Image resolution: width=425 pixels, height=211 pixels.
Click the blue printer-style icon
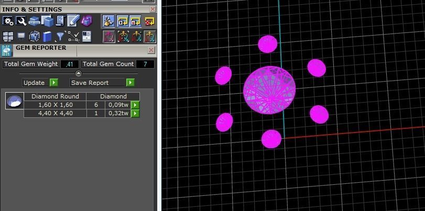point(34,21)
